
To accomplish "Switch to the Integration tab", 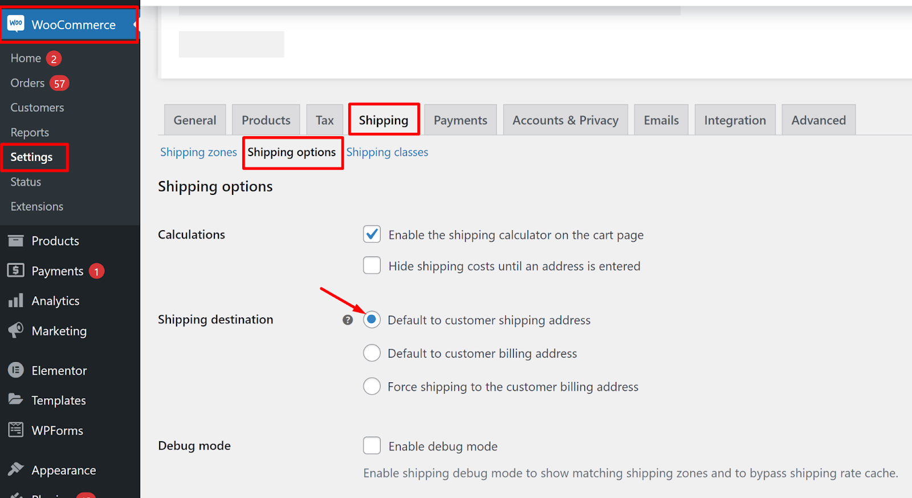I will click(x=735, y=120).
